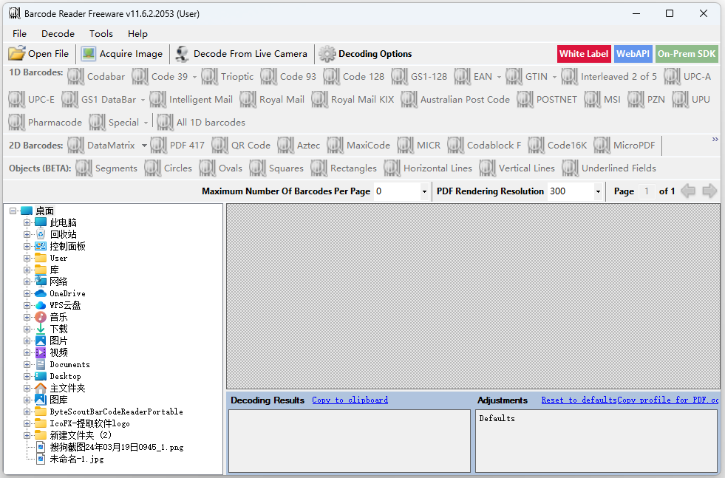Viewport: 725px width, 478px height.
Task: Select the Australian Post Code icon
Action: point(409,100)
